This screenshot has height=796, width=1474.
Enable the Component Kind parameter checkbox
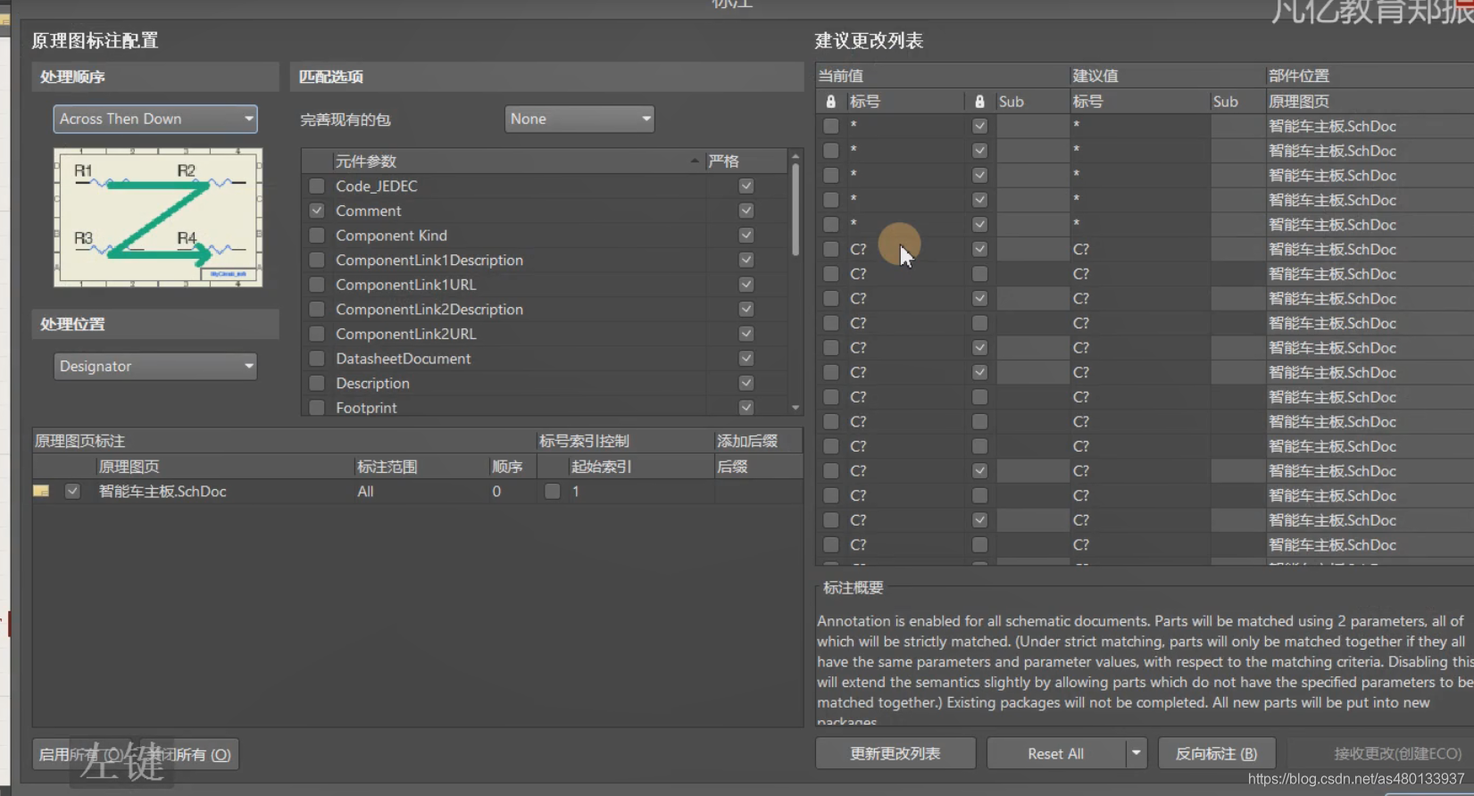[316, 236]
